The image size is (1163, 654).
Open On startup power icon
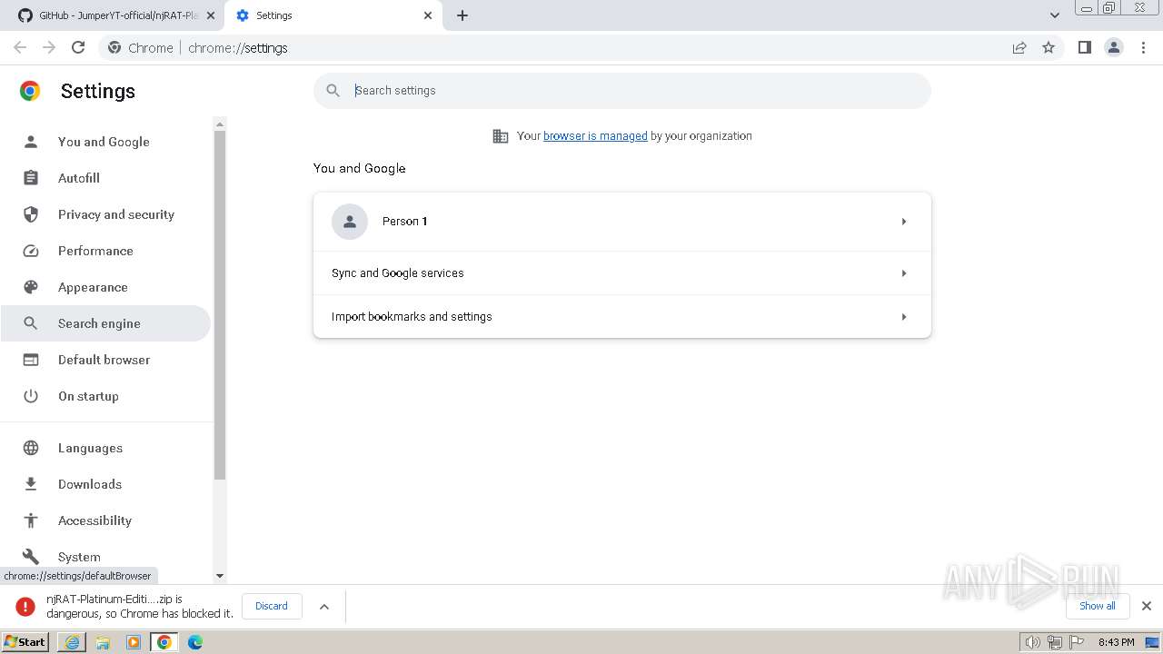[31, 396]
